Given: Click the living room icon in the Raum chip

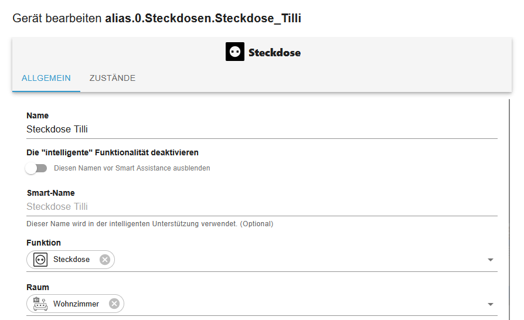Looking at the screenshot, I should pos(40,304).
